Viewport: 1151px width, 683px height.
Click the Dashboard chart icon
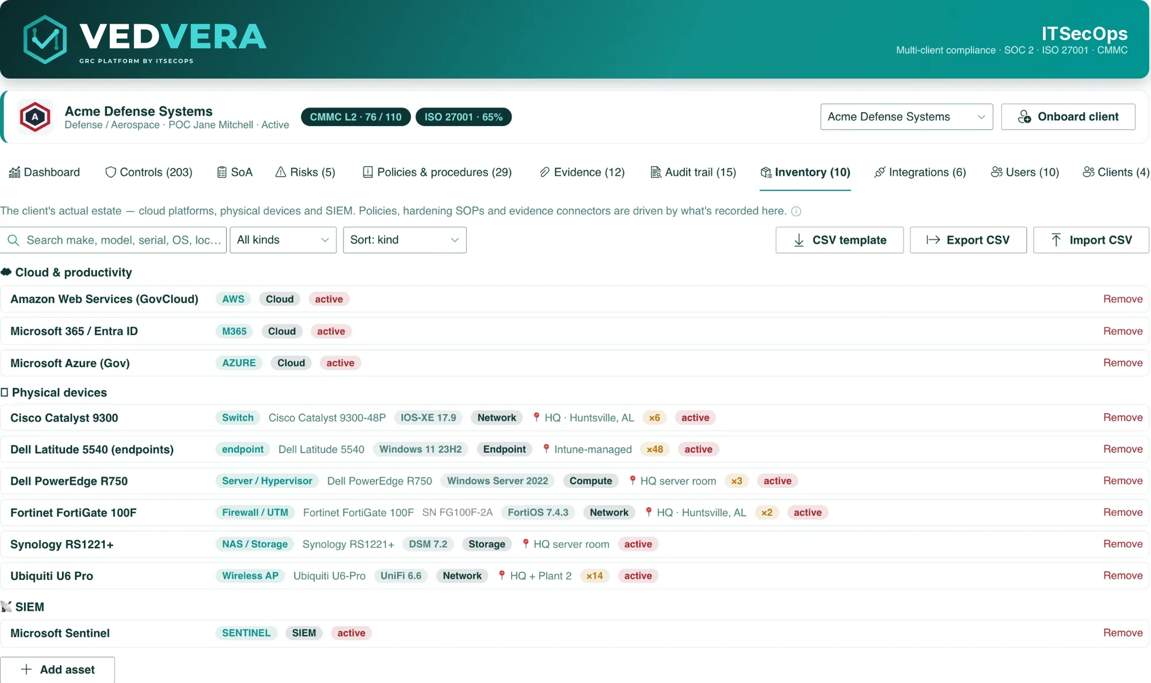pos(14,172)
